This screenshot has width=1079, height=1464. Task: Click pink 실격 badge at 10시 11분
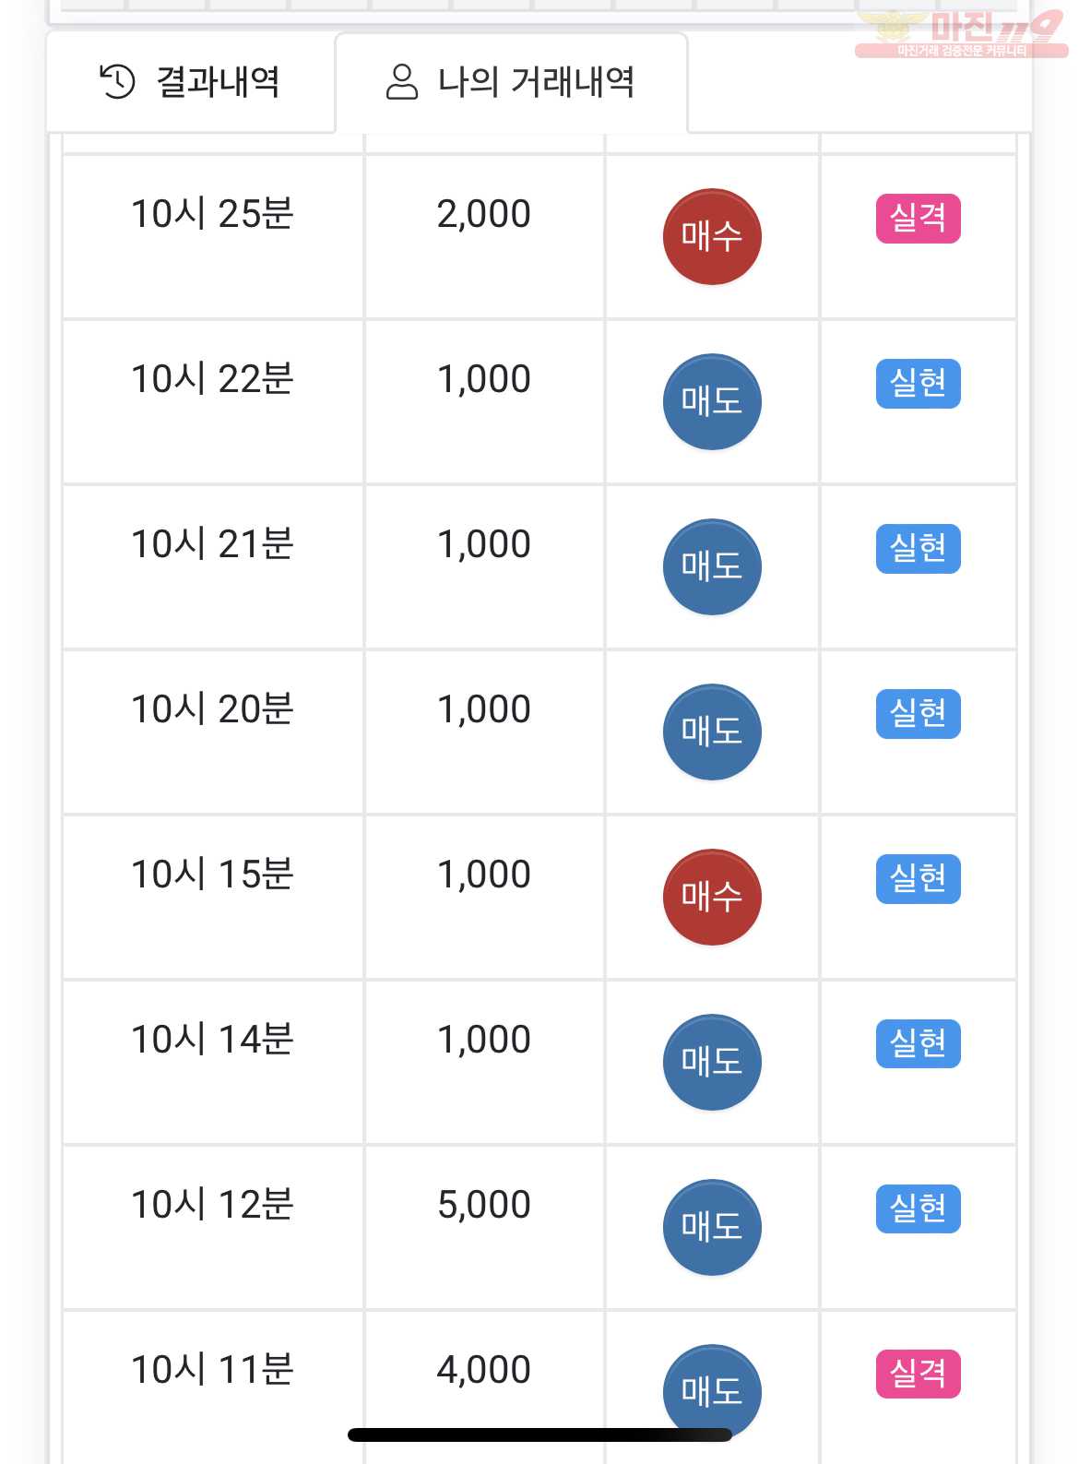[x=918, y=1375]
